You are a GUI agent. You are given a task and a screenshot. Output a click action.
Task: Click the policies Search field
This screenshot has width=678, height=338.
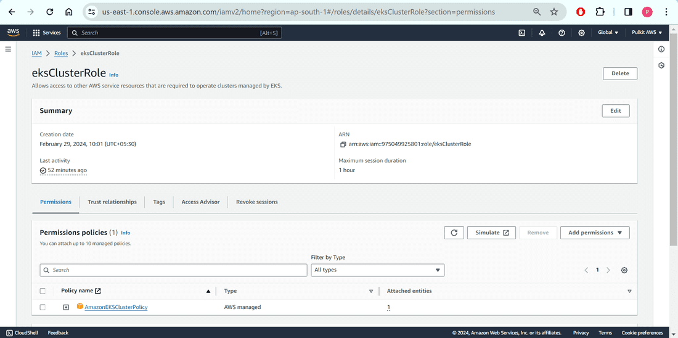coord(173,270)
